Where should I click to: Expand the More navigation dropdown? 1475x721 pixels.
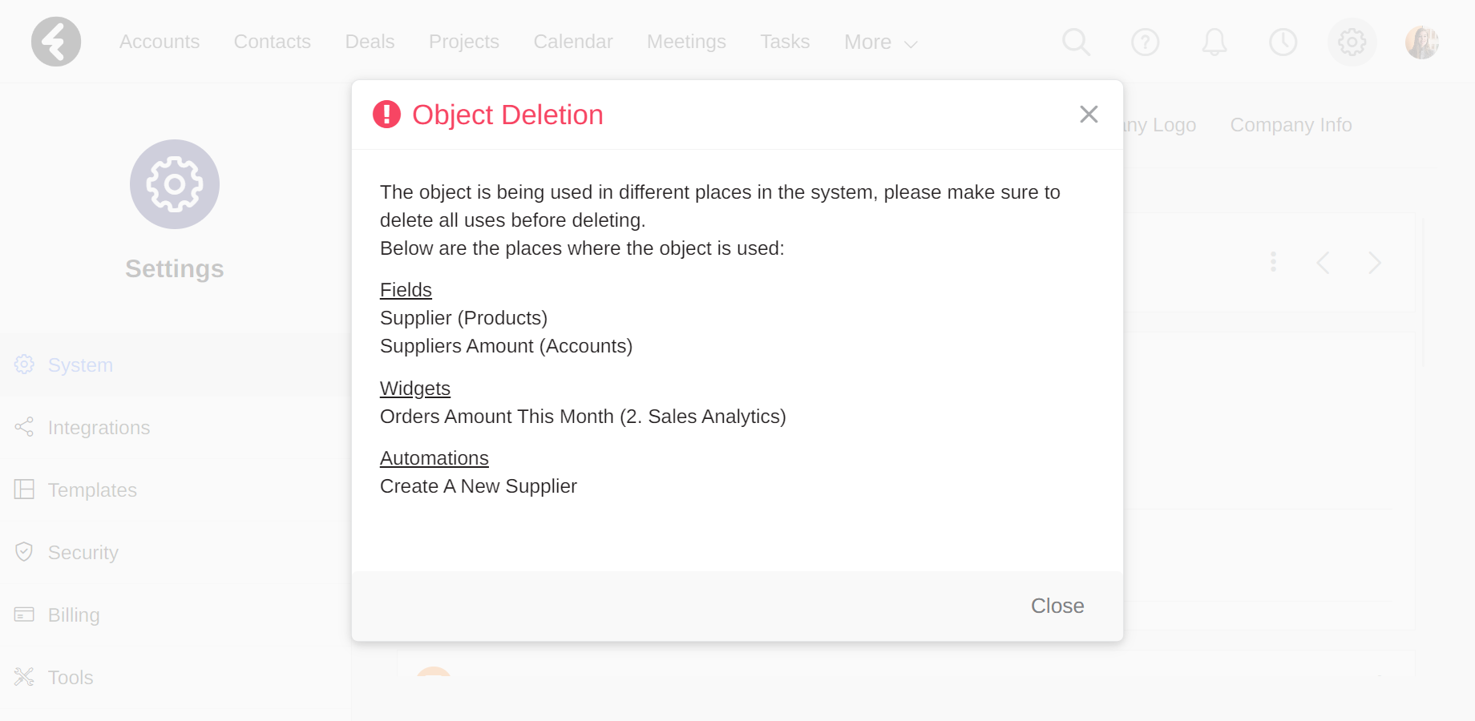pyautogui.click(x=880, y=42)
